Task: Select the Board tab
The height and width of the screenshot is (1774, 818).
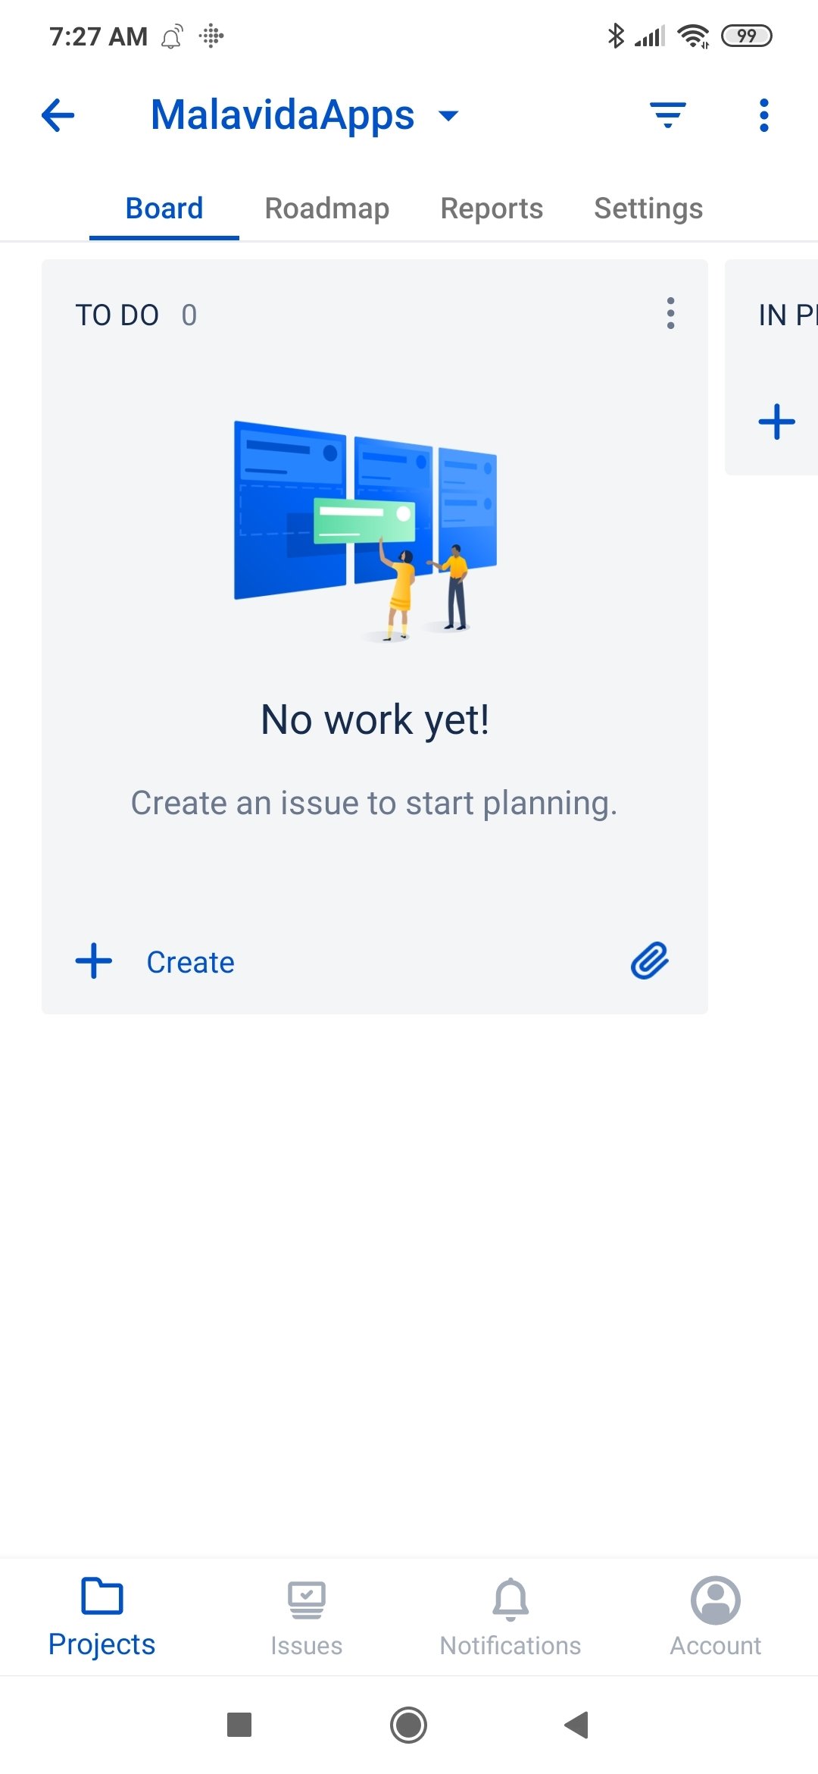Action: (x=164, y=208)
